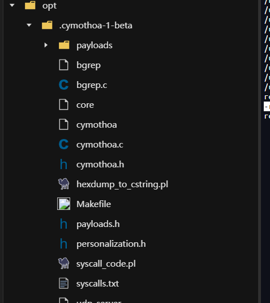Select the bgrep file entry

click(x=88, y=65)
